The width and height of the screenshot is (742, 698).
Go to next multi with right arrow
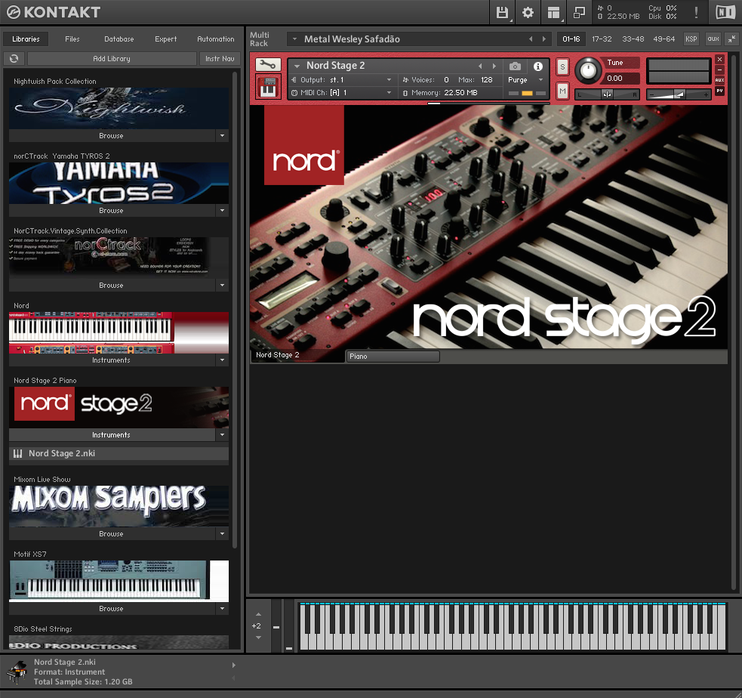[543, 39]
